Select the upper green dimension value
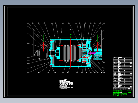This screenshot has width=138, height=103. pyautogui.click(x=71, y=34)
